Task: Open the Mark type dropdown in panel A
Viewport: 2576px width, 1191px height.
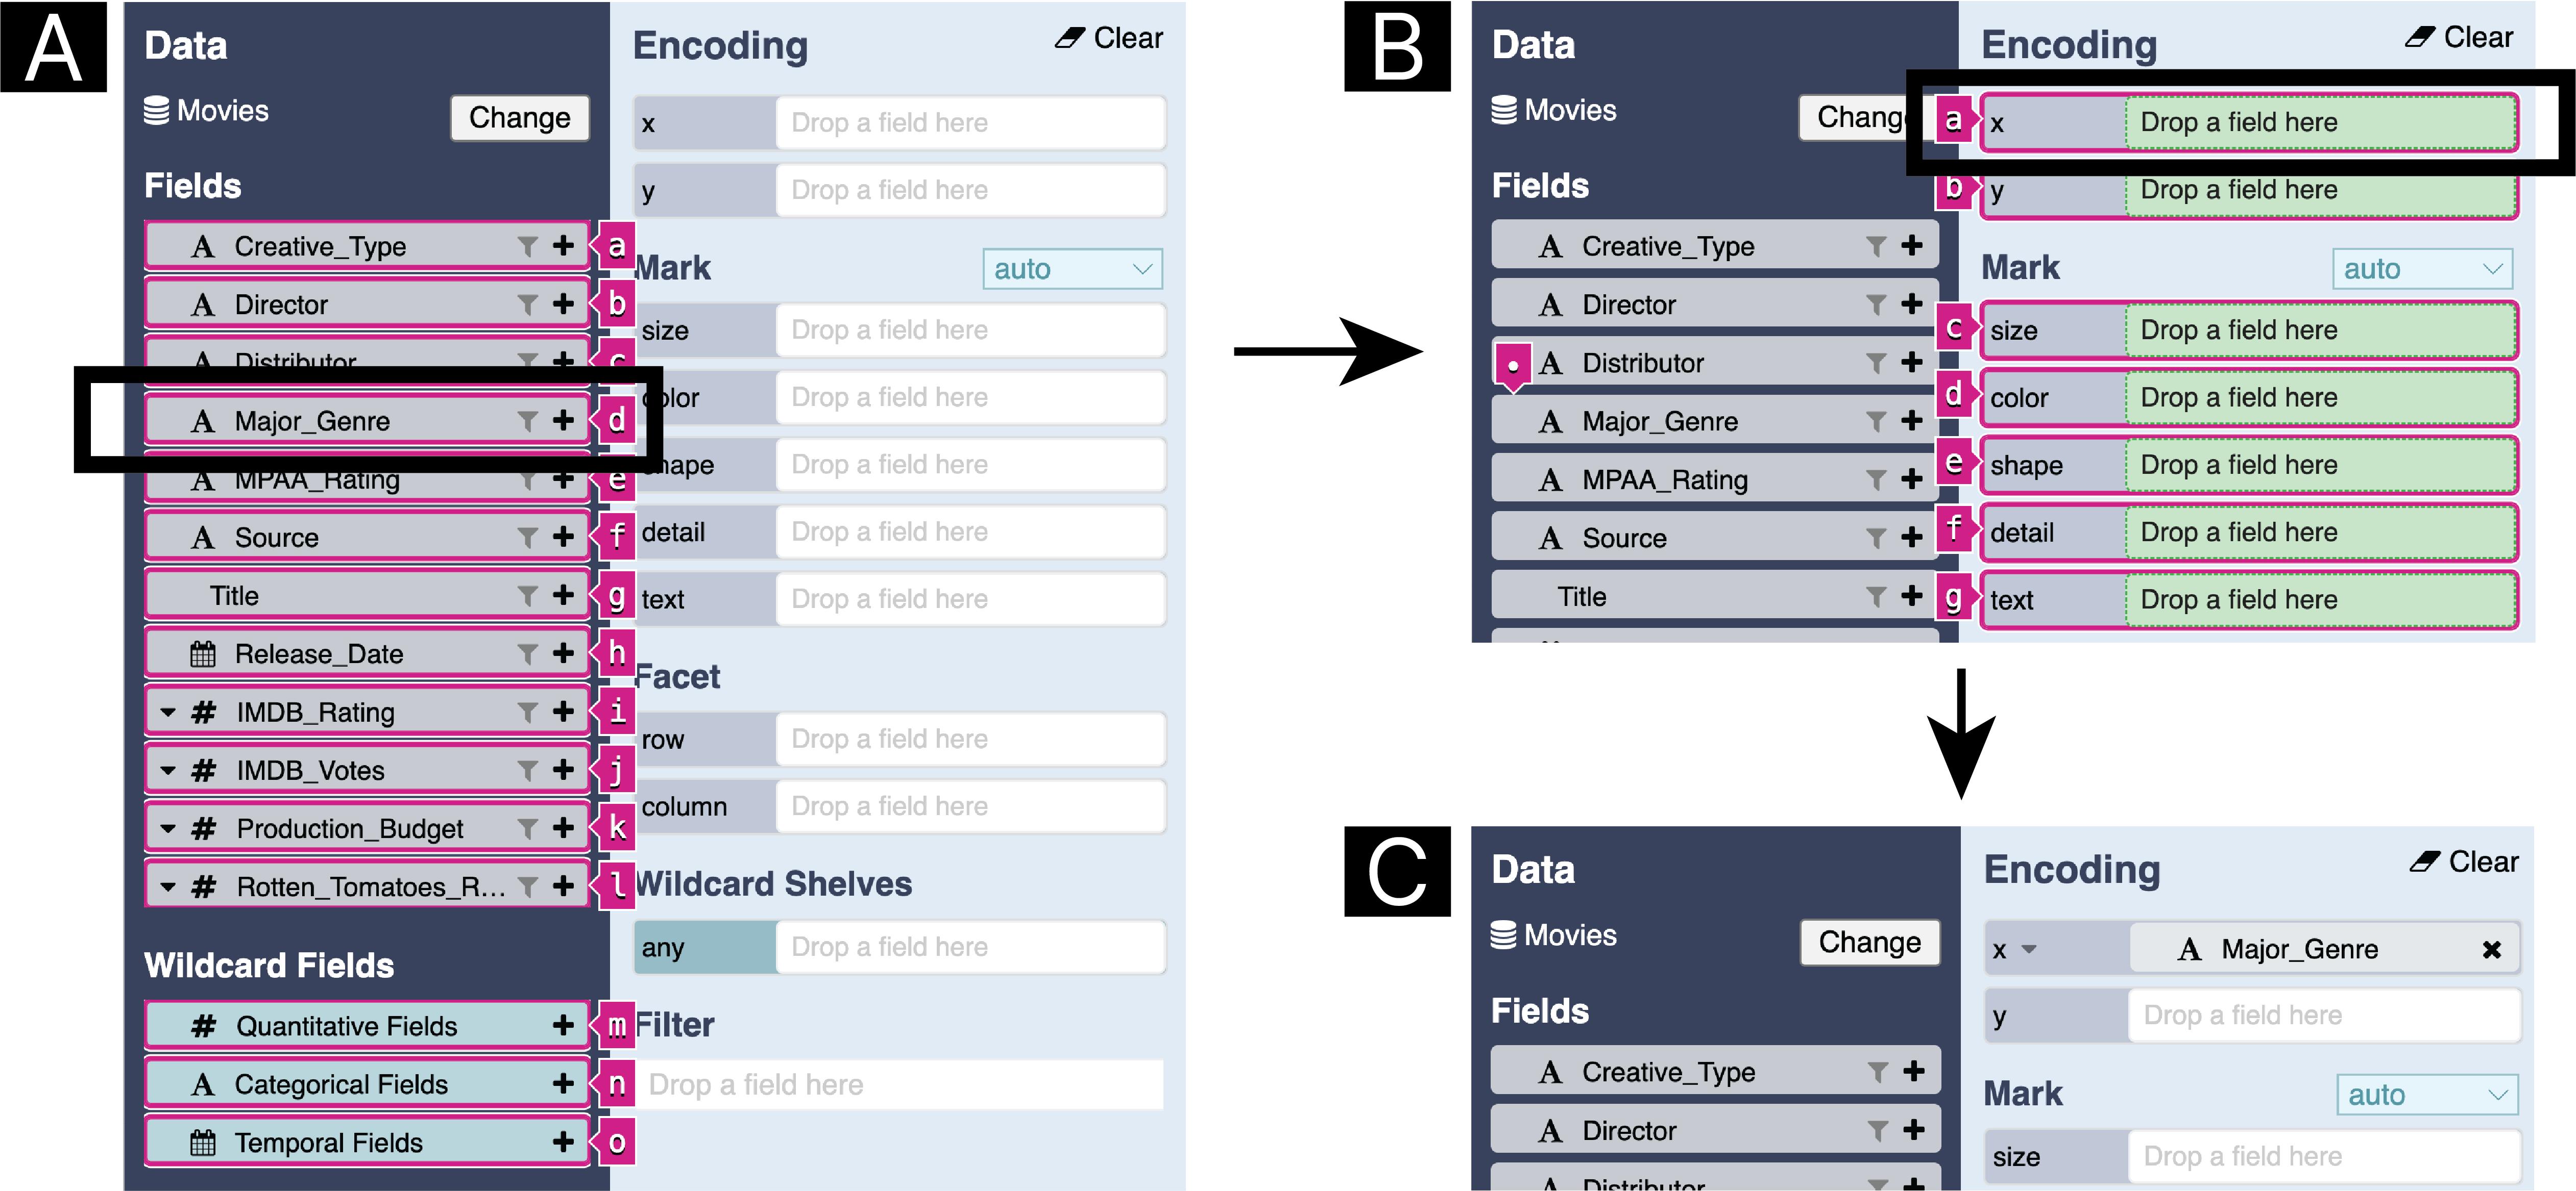Action: (x=1072, y=269)
